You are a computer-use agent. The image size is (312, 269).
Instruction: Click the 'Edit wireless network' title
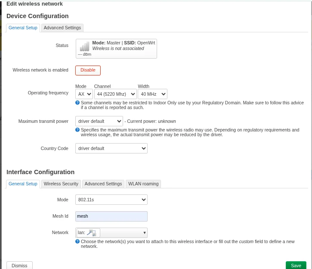pyautogui.click(x=34, y=4)
